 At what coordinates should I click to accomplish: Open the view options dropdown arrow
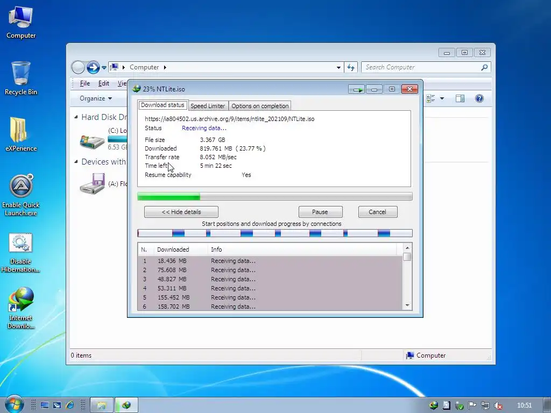pos(442,98)
